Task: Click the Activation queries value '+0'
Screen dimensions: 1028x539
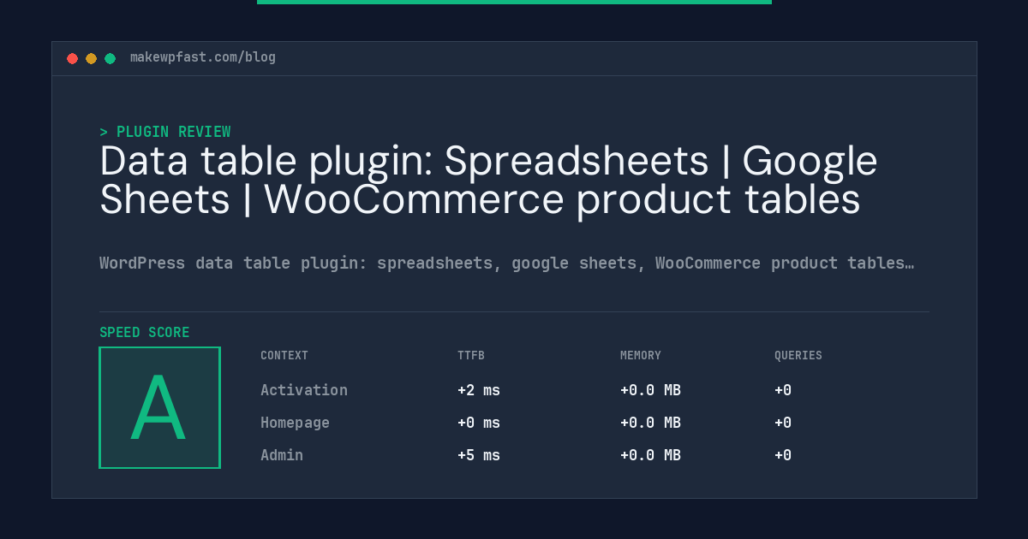Action: (x=783, y=390)
